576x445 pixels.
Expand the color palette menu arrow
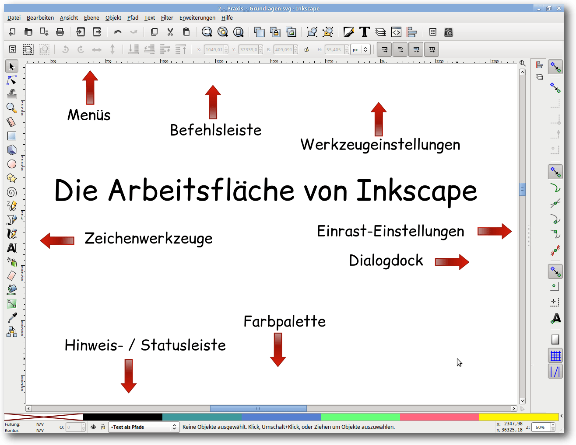tap(562, 416)
